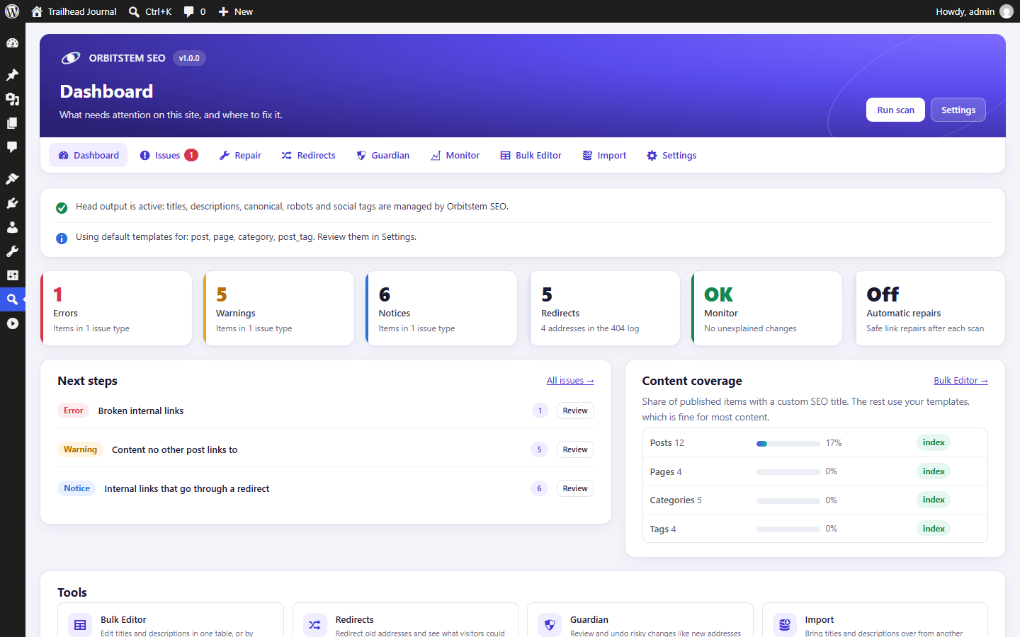This screenshot has width=1020, height=637.
Task: Go to the Redirects tab
Action: click(x=309, y=155)
